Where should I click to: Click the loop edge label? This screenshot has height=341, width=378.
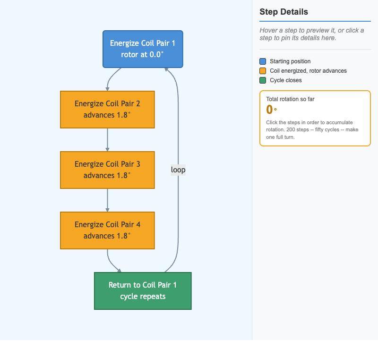click(x=178, y=170)
